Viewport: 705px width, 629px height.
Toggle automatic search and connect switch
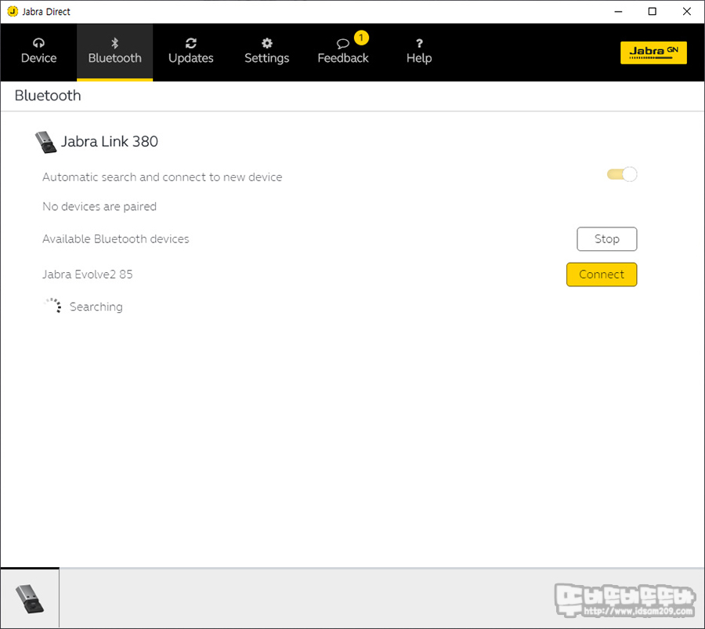622,174
